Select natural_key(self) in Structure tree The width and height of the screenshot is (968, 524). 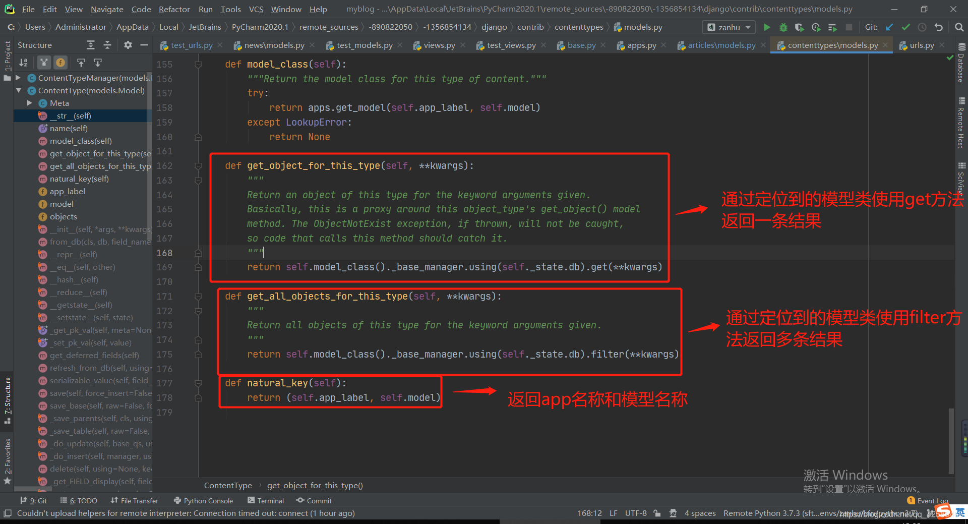click(79, 179)
